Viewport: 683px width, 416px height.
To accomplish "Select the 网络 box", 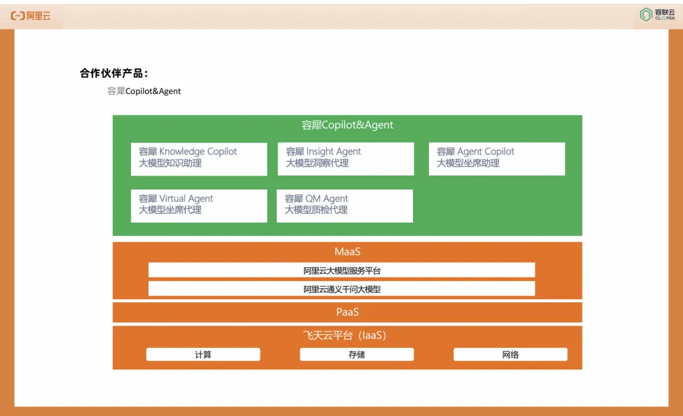I will click(x=510, y=355).
